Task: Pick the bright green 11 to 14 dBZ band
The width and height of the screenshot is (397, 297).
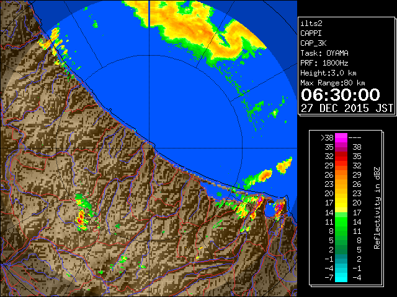Action: click(341, 222)
